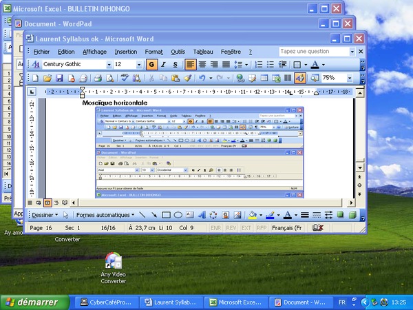Toggle Bold formatting button
Screen dimensions: 413x310
point(151,64)
